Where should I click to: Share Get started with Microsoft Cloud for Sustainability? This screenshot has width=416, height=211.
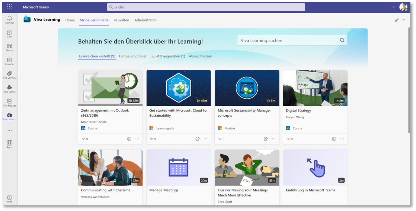[198, 139]
